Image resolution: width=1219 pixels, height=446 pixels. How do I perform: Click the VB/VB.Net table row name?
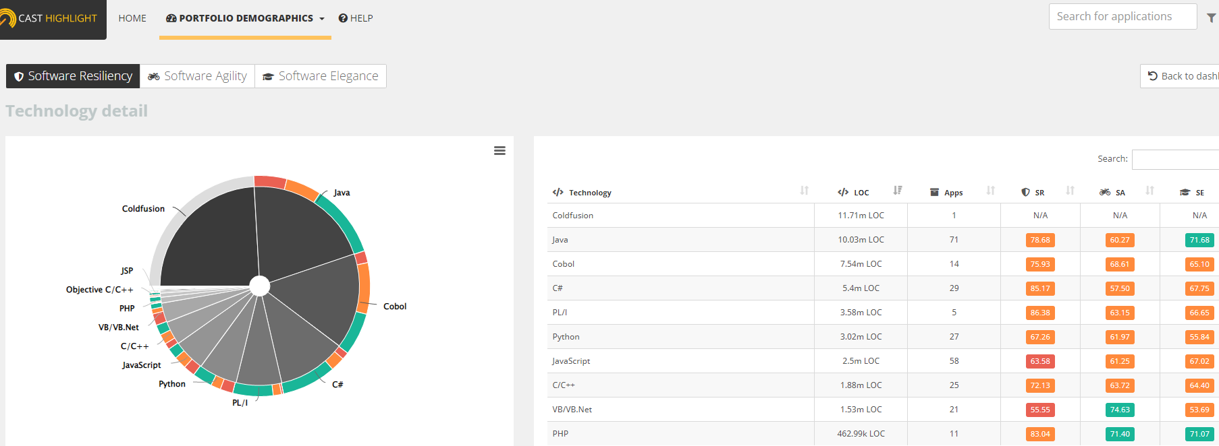[x=572, y=410]
